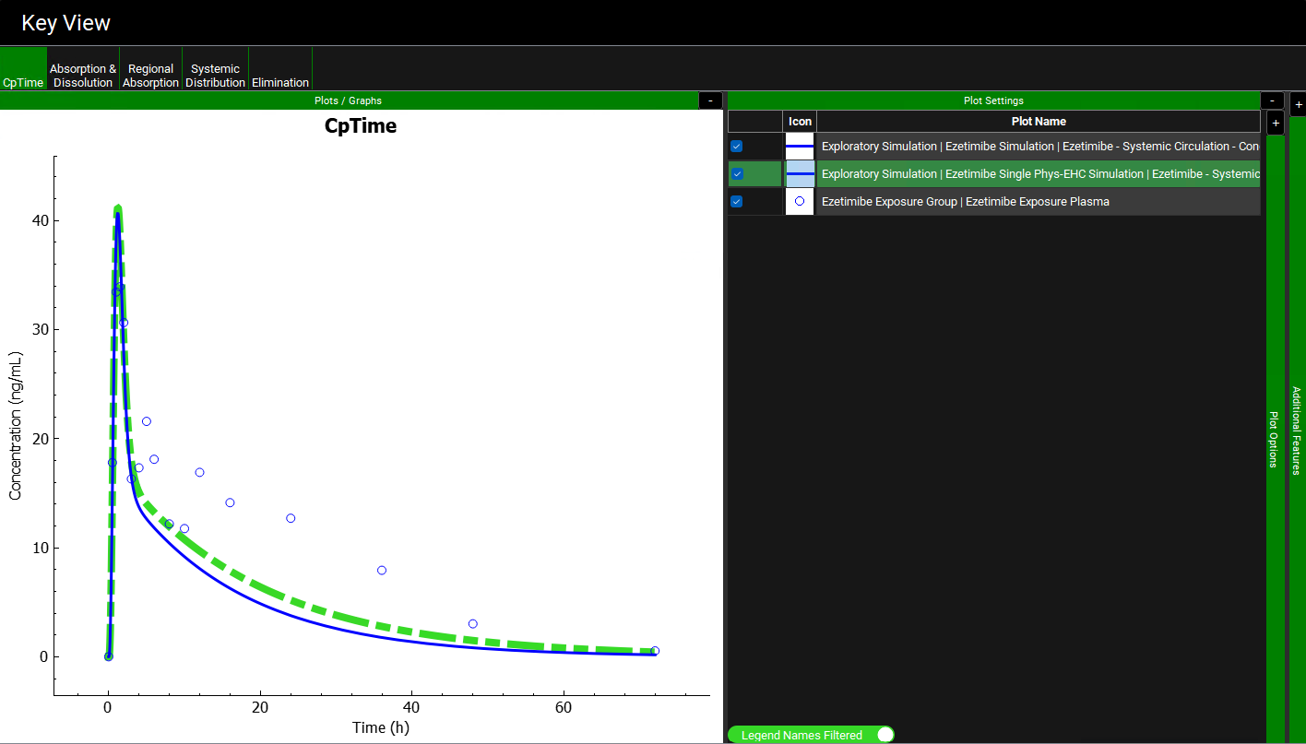Viewport: 1306px width, 744px height.
Task: Click the plus button above Additional Features bar
Action: click(1298, 104)
